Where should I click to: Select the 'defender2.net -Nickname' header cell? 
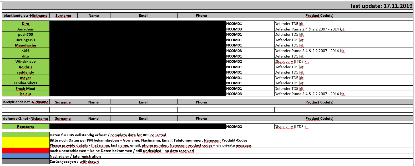26,118
